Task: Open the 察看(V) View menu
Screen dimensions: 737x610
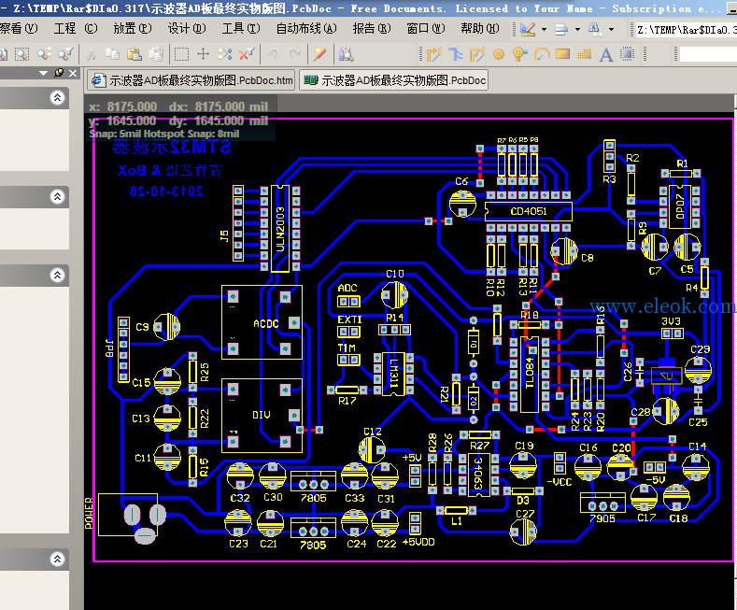Action: click(20, 29)
